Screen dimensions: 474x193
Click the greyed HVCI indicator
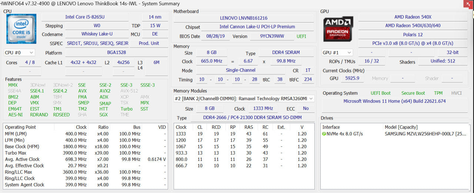pyautogui.click(x=456, y=93)
